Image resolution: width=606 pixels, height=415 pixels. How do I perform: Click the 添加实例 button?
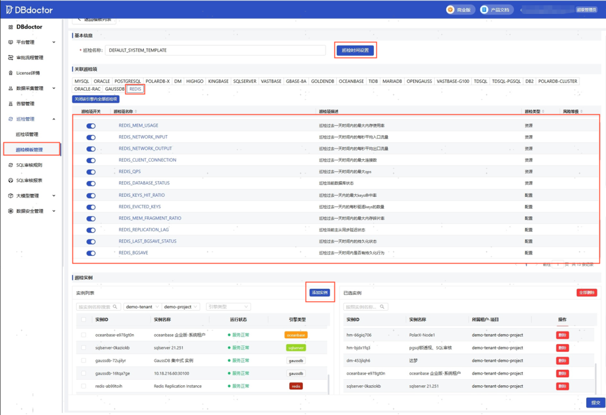click(320, 293)
